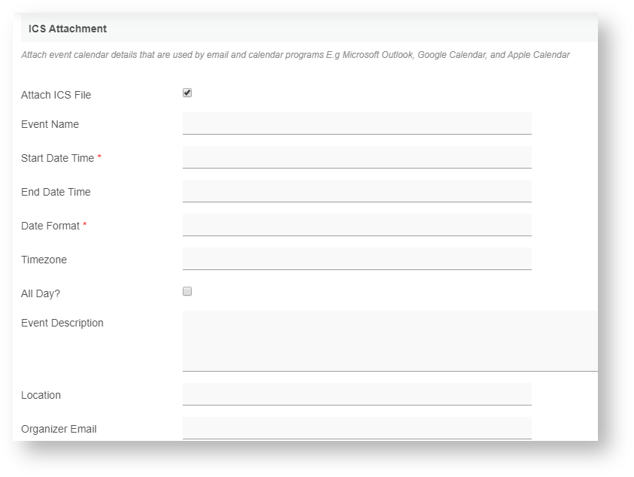Click the Event Name label
The width and height of the screenshot is (634, 477).
pyautogui.click(x=50, y=124)
